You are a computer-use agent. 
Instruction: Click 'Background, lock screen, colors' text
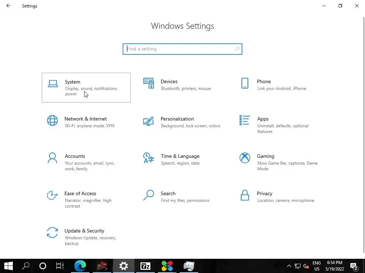tap(190, 126)
